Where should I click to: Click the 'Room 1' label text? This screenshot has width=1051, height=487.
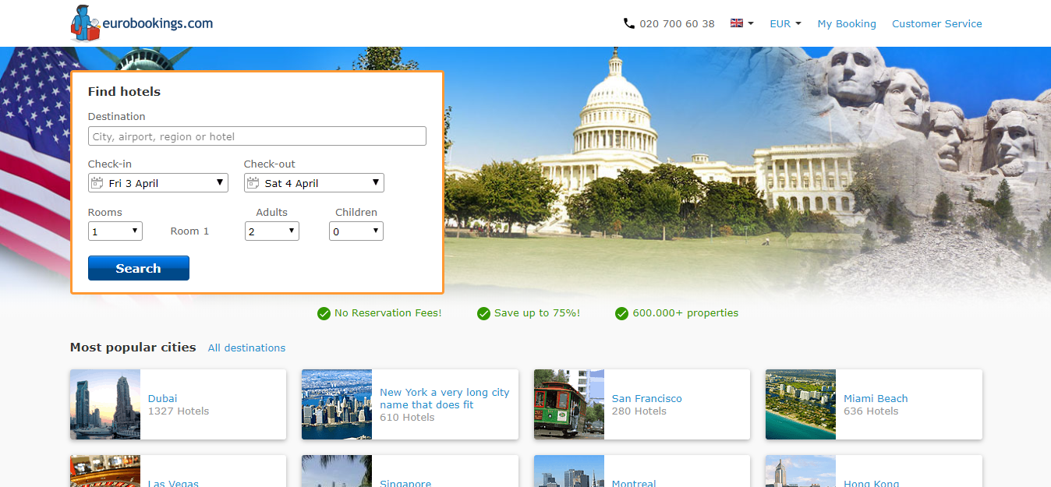tap(189, 231)
